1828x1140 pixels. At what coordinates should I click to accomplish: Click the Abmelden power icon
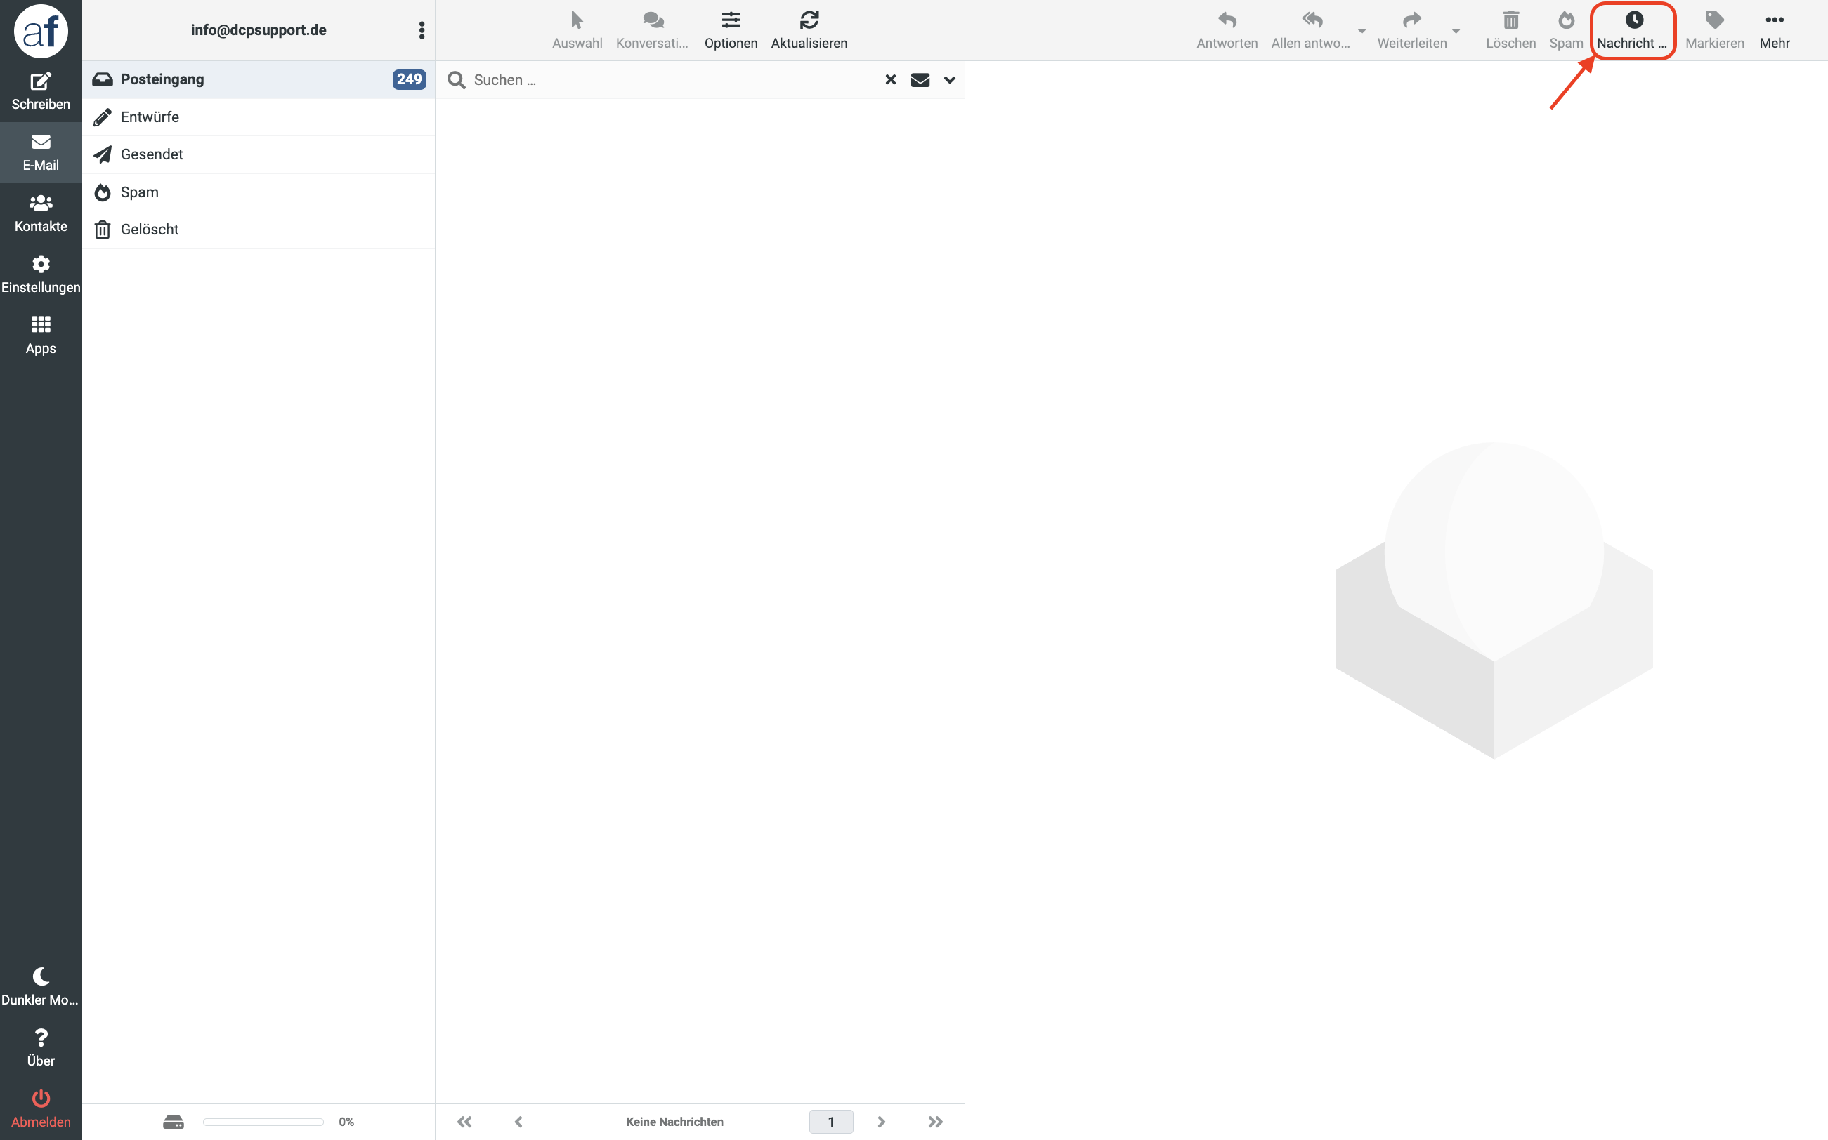(41, 1099)
